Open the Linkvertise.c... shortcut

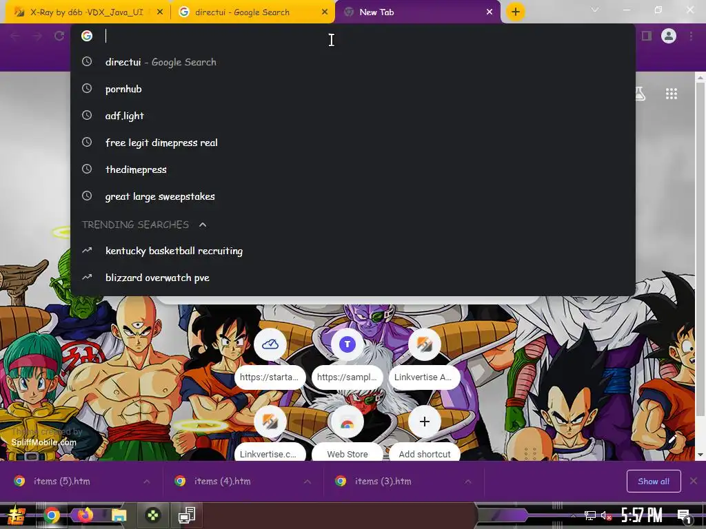tap(270, 434)
